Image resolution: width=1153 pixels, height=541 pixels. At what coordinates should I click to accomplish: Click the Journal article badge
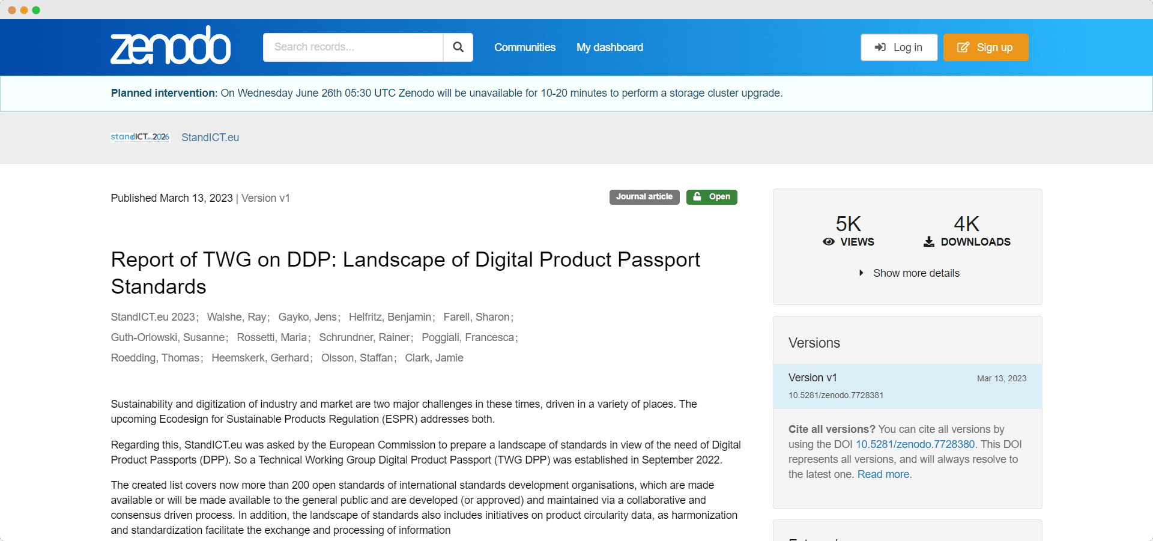point(644,197)
